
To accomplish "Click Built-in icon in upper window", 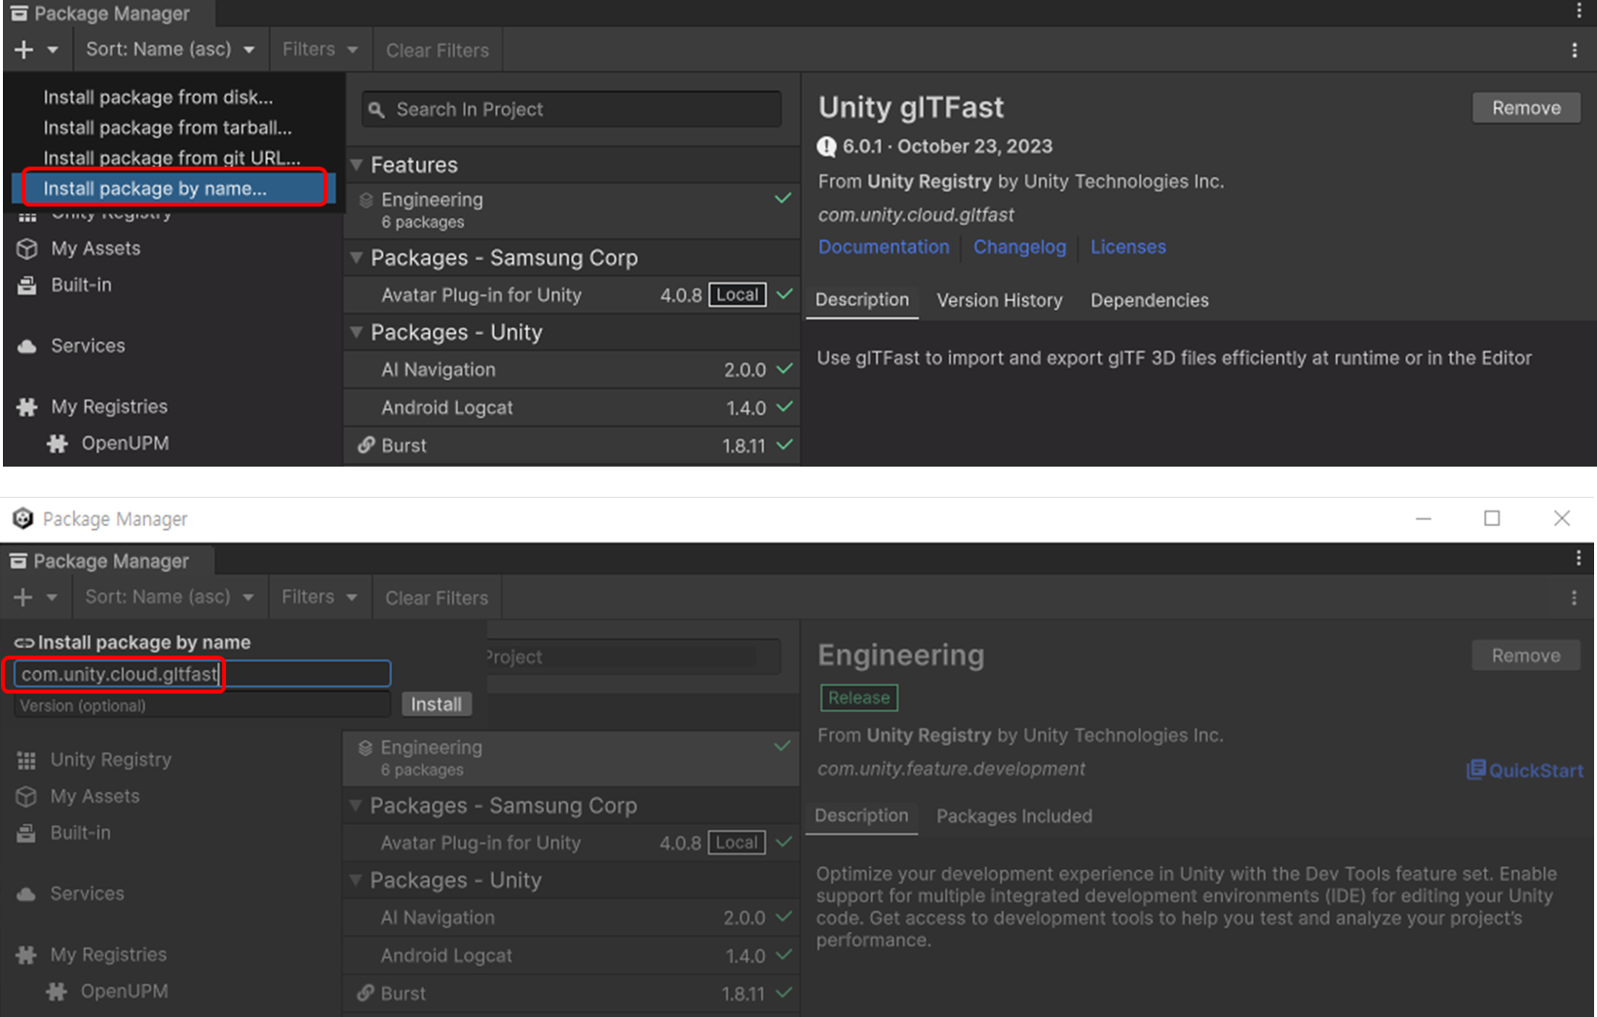I will click(27, 285).
